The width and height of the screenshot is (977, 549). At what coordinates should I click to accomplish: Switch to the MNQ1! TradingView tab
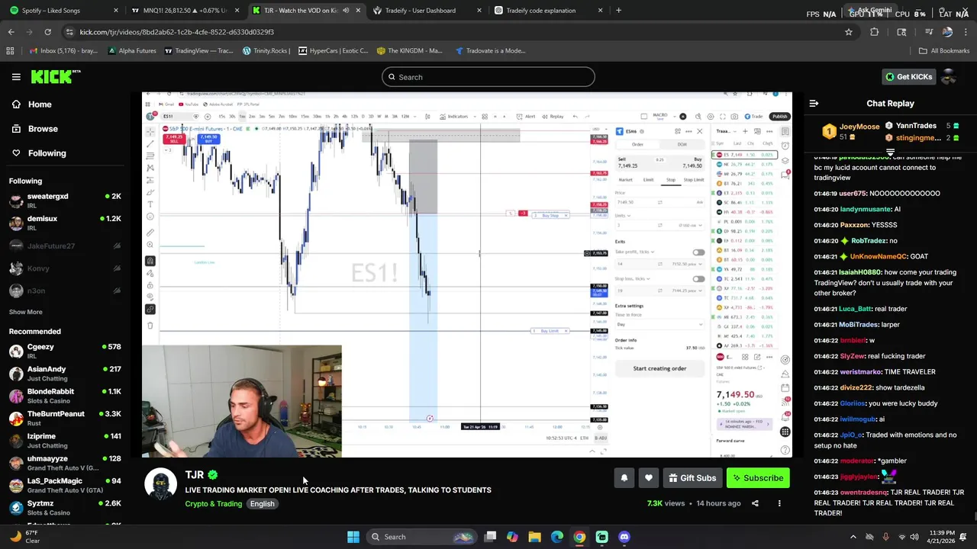pyautogui.click(x=186, y=11)
